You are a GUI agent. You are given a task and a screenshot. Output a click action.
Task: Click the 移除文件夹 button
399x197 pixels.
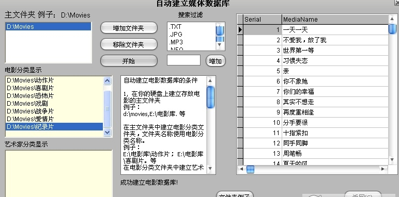coord(129,44)
